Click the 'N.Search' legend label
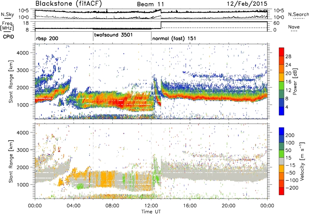Viewport: 309px width, 214px height. click(298, 14)
